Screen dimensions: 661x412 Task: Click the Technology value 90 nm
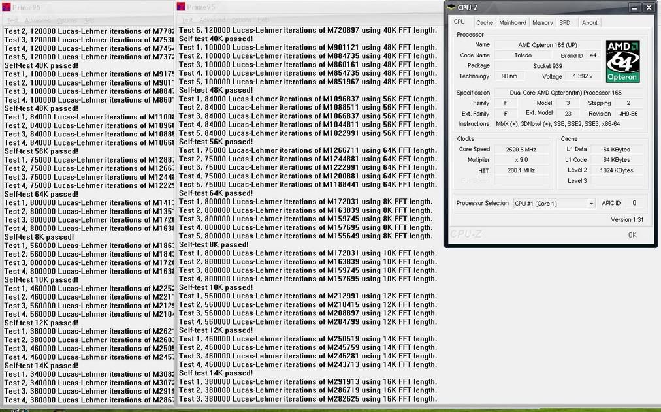coord(509,76)
